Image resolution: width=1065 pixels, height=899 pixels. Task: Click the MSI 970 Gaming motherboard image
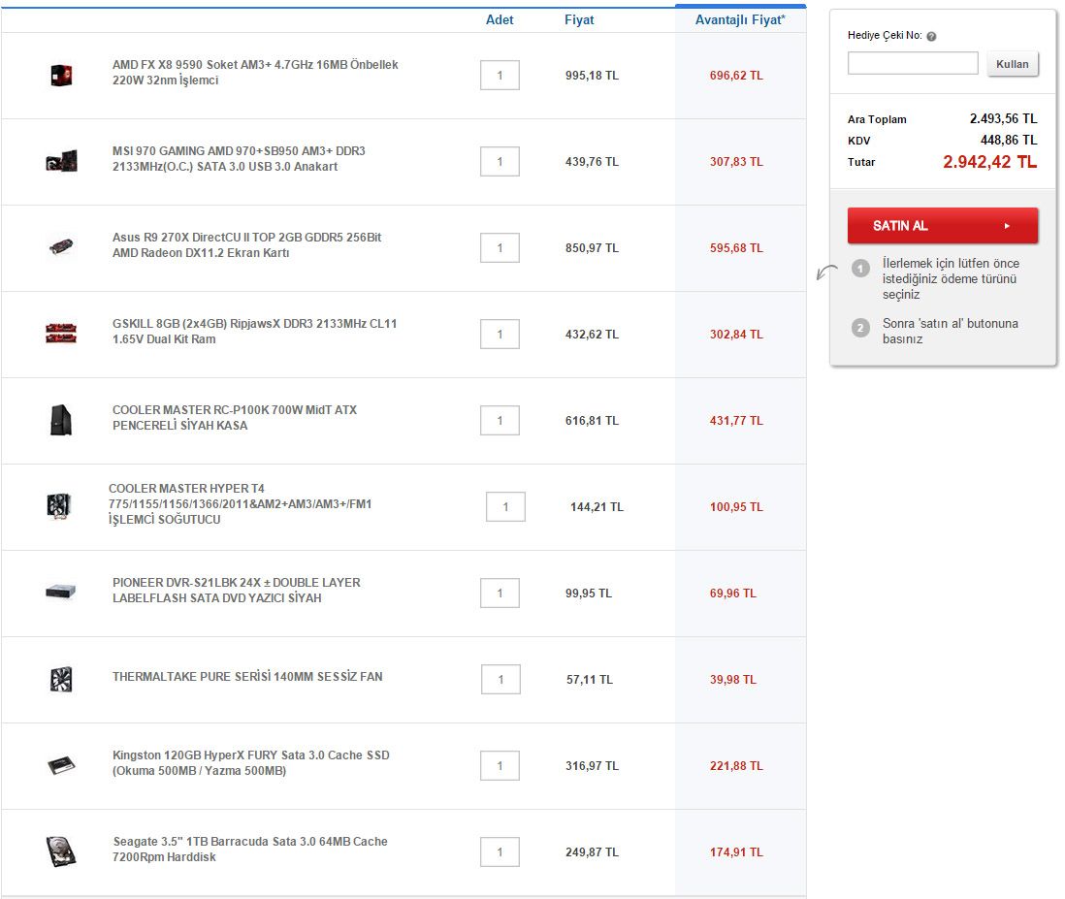tap(61, 161)
